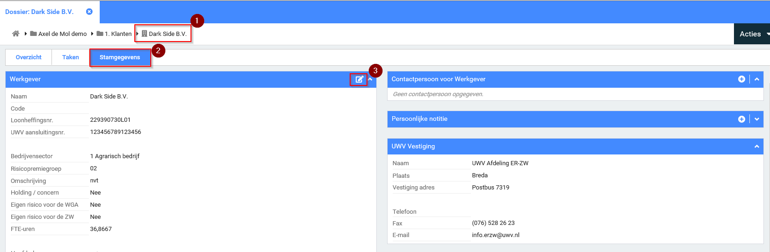The width and height of the screenshot is (770, 252).
Task: Add a contactpersoon voor Werkgever
Action: (741, 79)
